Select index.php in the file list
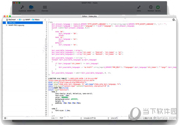This screenshot has height=125, width=180. (23, 23)
